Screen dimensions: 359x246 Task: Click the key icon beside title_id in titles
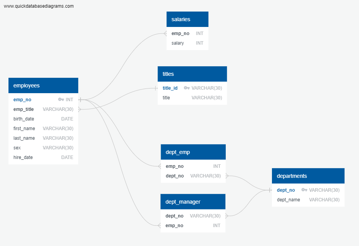click(187, 88)
